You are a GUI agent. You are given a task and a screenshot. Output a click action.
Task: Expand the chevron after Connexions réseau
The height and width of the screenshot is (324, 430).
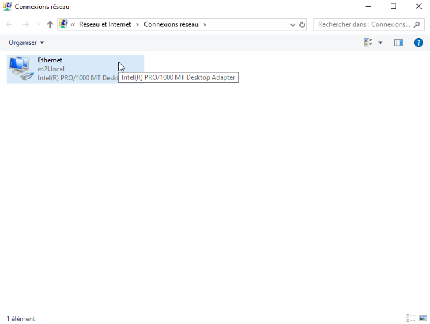(204, 24)
